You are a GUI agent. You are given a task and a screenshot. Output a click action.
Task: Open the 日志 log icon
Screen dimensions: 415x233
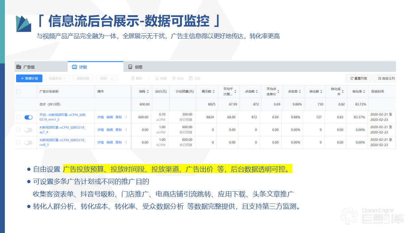(191, 78)
